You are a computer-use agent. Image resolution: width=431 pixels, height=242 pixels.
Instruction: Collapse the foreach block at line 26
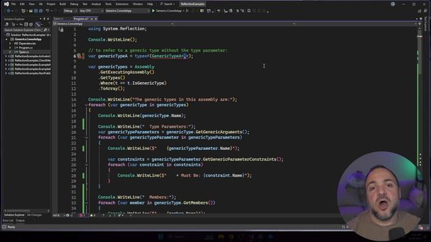86,165
